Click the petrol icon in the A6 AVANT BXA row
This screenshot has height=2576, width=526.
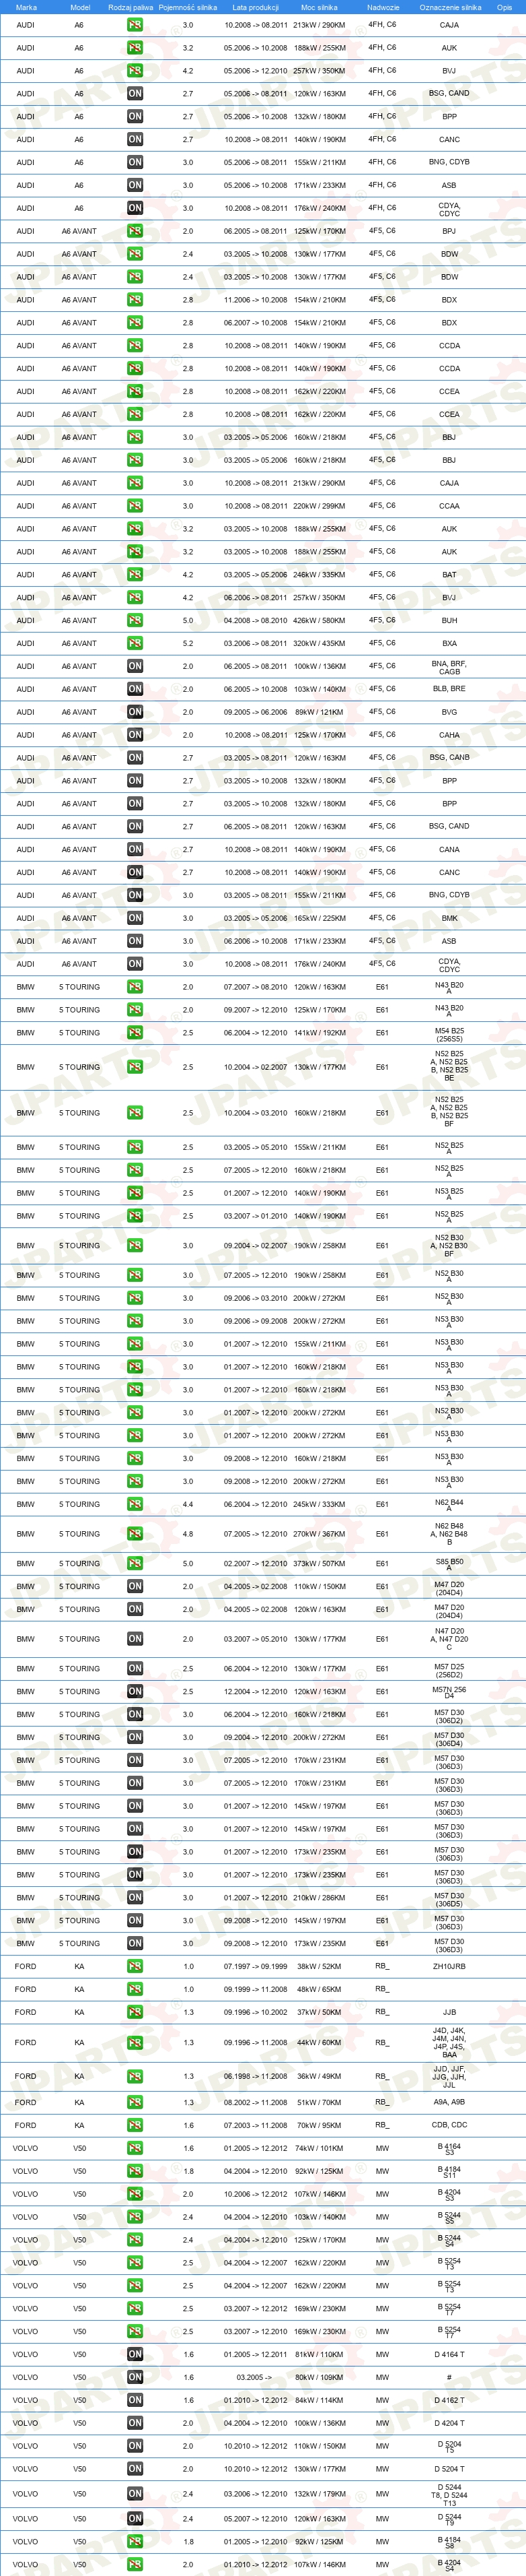135,643
